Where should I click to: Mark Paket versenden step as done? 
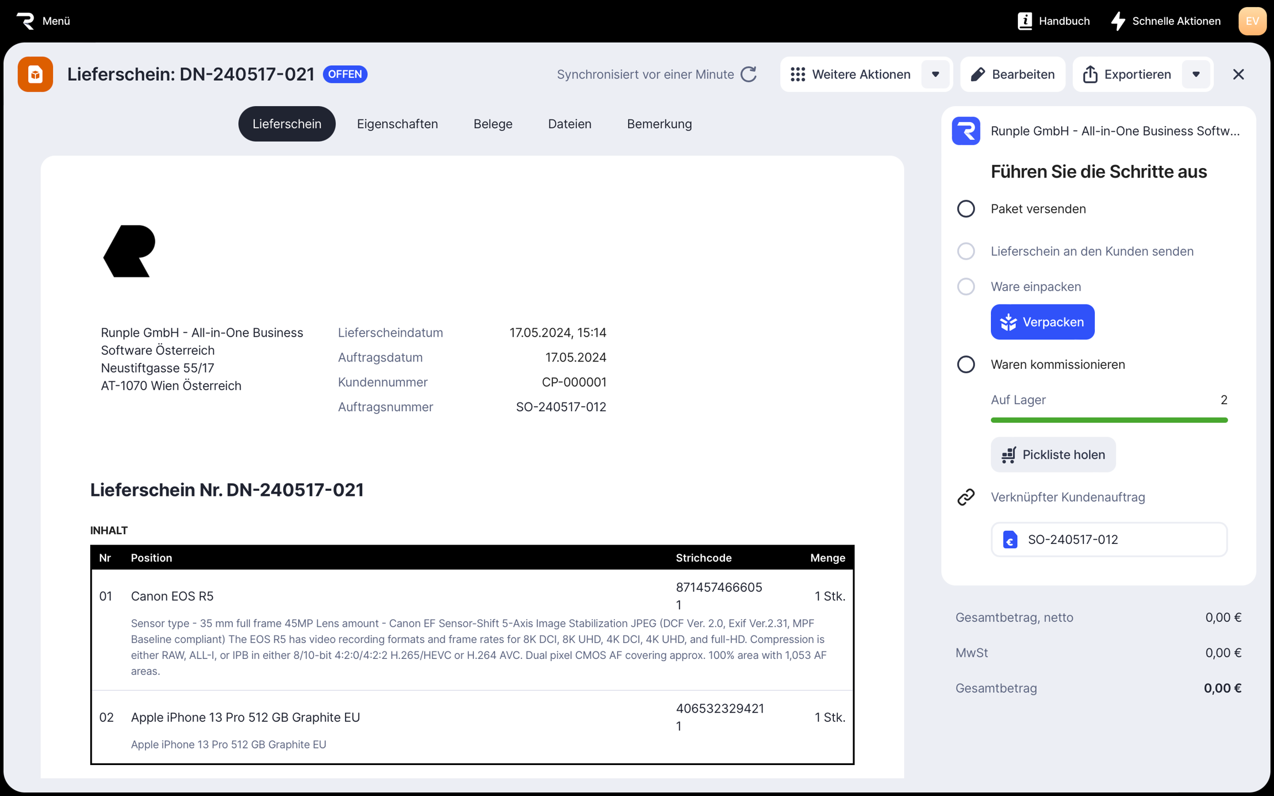tap(965, 209)
